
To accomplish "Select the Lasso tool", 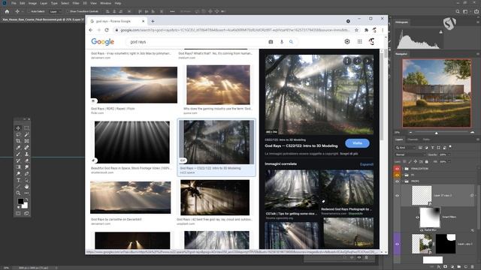I will (18, 135).
